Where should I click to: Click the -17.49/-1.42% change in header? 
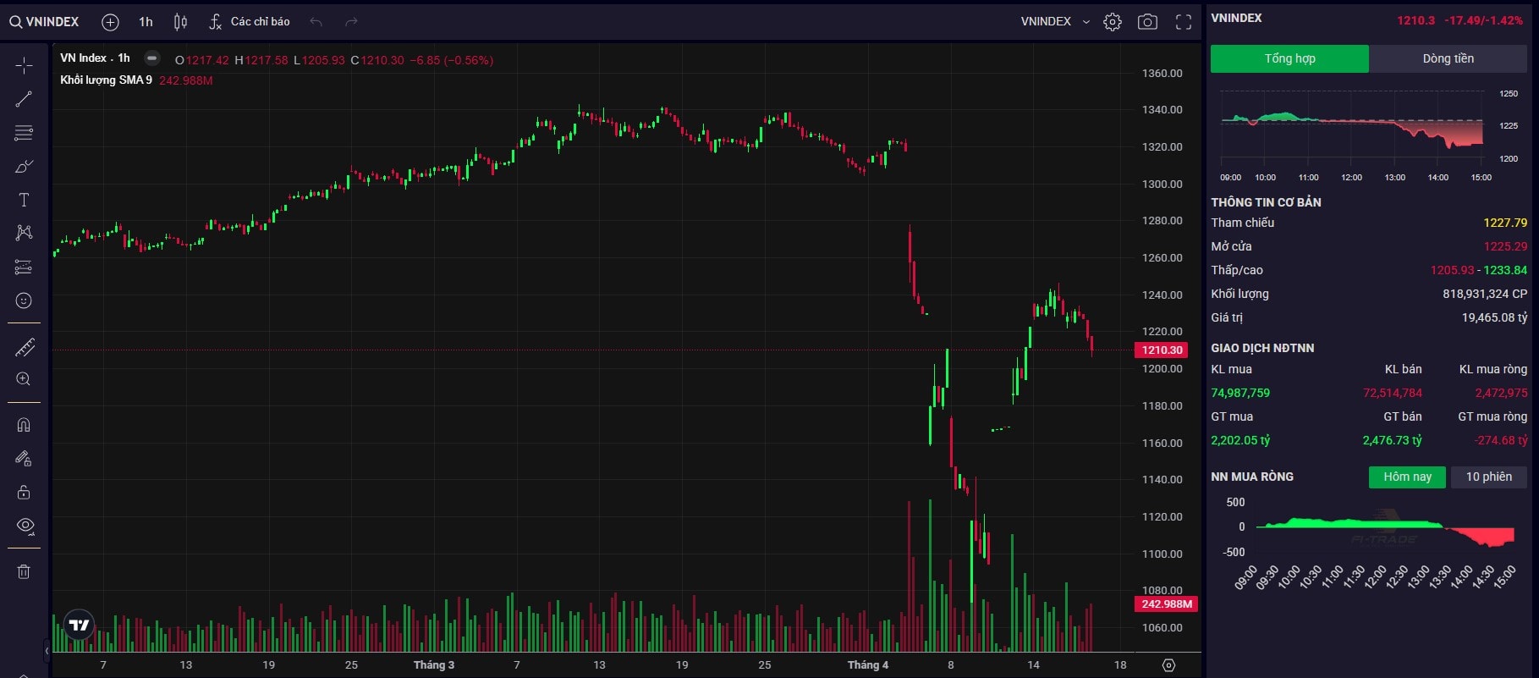[1483, 20]
